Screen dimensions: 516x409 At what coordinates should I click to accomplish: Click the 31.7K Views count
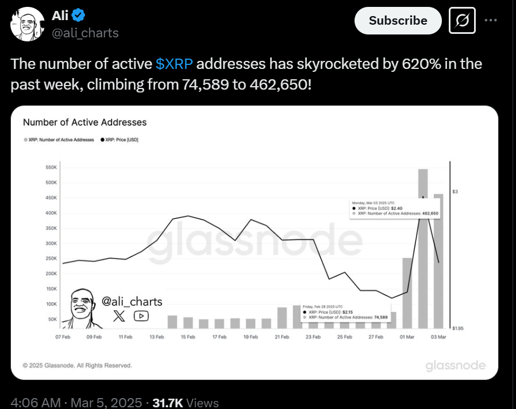point(186,403)
